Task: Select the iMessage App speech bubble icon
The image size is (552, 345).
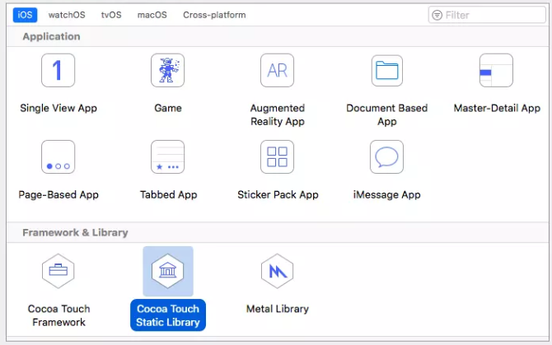Action: pos(386,156)
